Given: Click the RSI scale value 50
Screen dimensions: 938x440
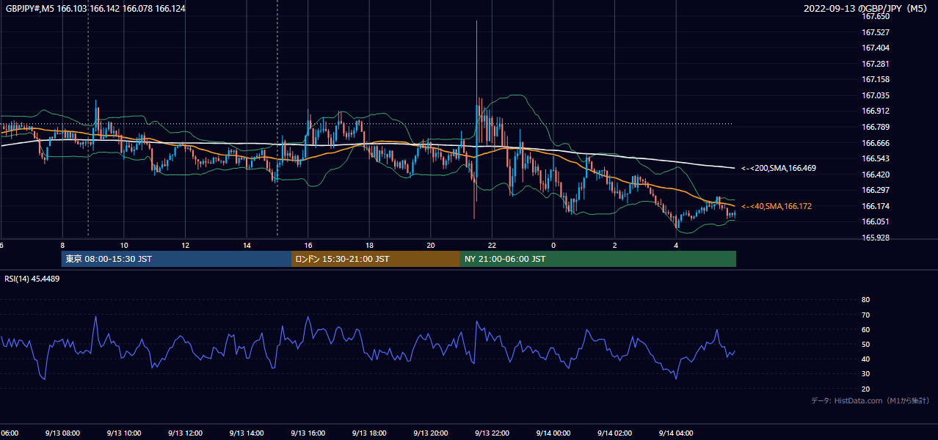Looking at the screenshot, I should (865, 344).
